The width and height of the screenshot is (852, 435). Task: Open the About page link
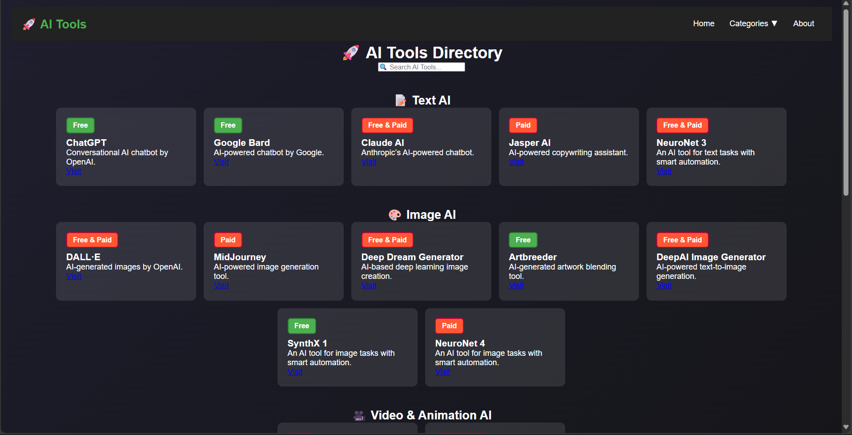(x=804, y=24)
